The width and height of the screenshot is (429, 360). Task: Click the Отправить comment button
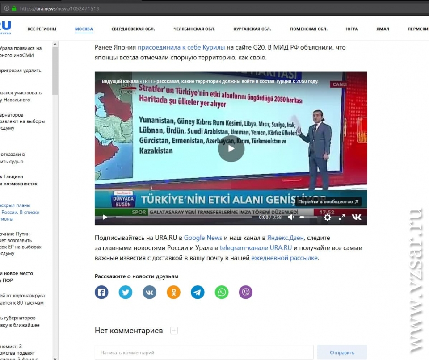coord(342,352)
